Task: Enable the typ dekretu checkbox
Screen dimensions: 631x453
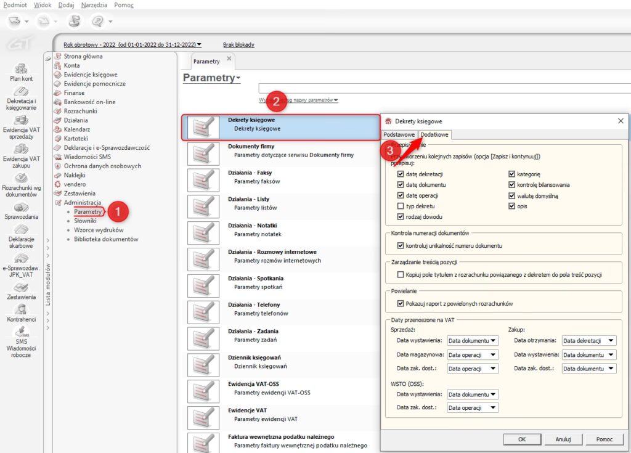Action: tap(401, 206)
